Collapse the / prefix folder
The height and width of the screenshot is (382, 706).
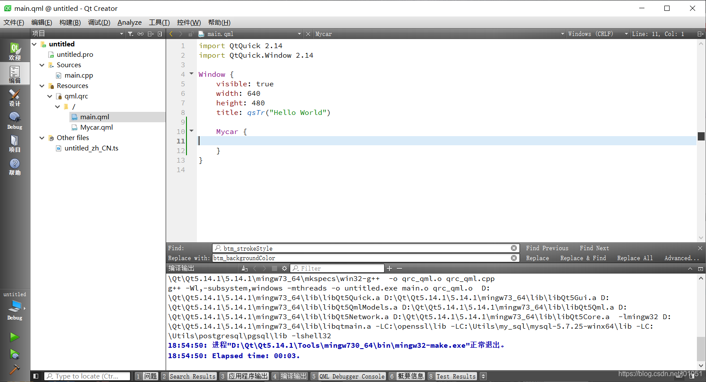point(58,106)
